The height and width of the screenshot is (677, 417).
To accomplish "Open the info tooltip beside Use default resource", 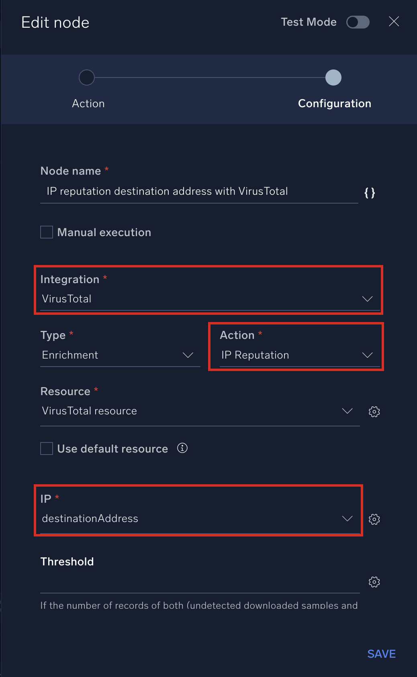I will tap(182, 448).
